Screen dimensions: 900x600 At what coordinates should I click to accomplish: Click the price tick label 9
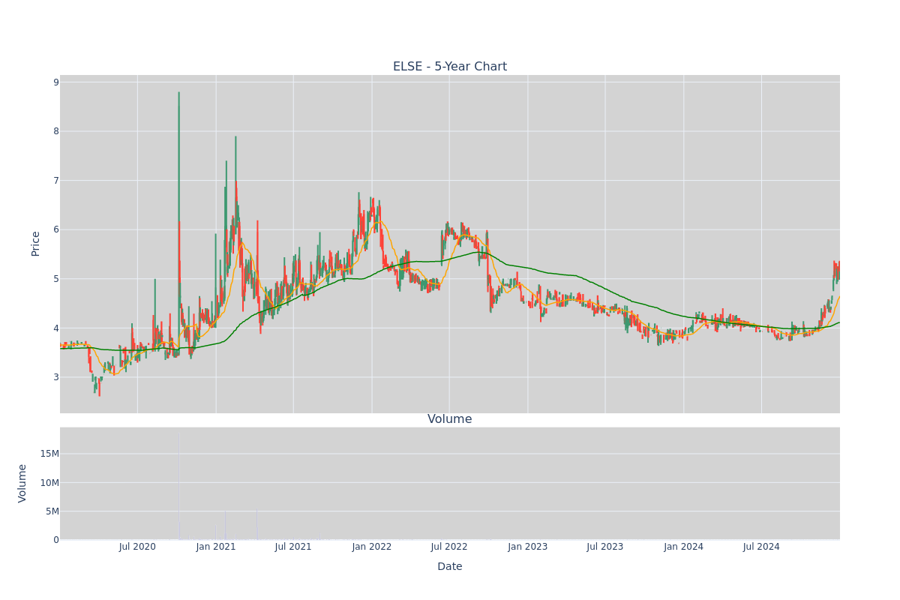(x=55, y=82)
